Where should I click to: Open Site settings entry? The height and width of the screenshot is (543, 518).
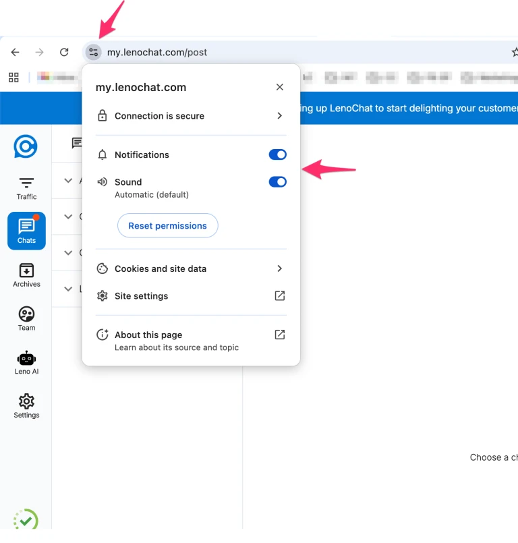tap(191, 296)
